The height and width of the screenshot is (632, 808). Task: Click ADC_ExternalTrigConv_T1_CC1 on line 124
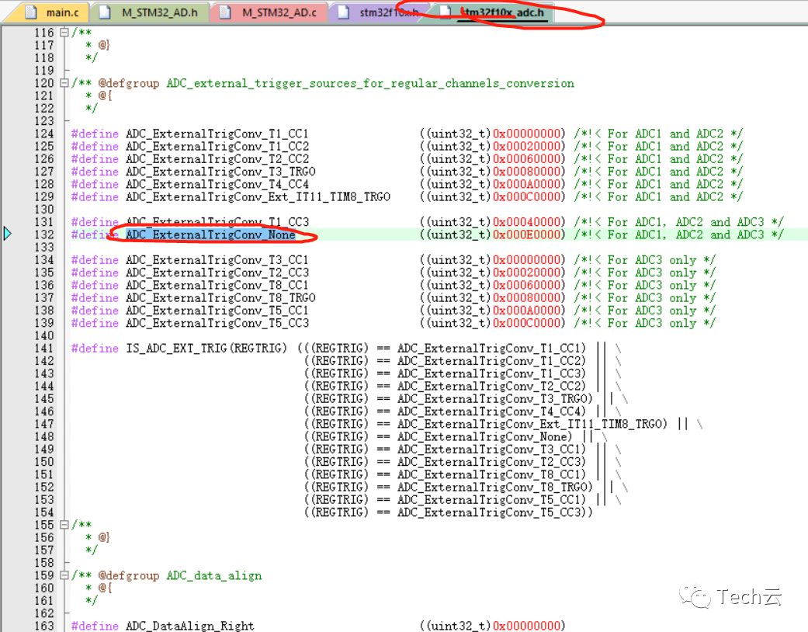(x=217, y=134)
